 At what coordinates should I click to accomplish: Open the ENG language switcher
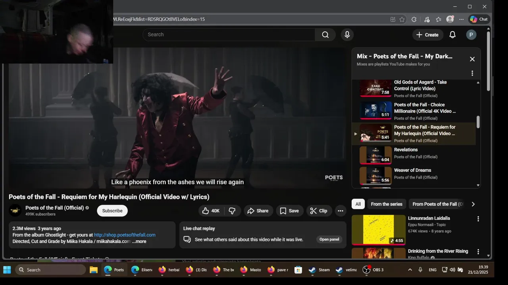[x=433, y=270]
